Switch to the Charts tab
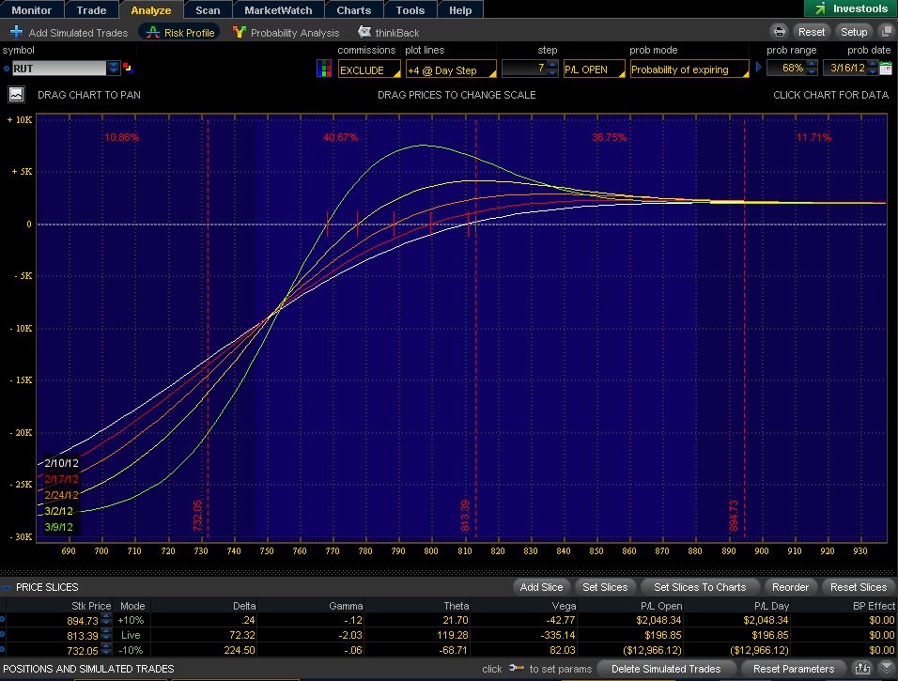898x681 pixels. (x=353, y=9)
